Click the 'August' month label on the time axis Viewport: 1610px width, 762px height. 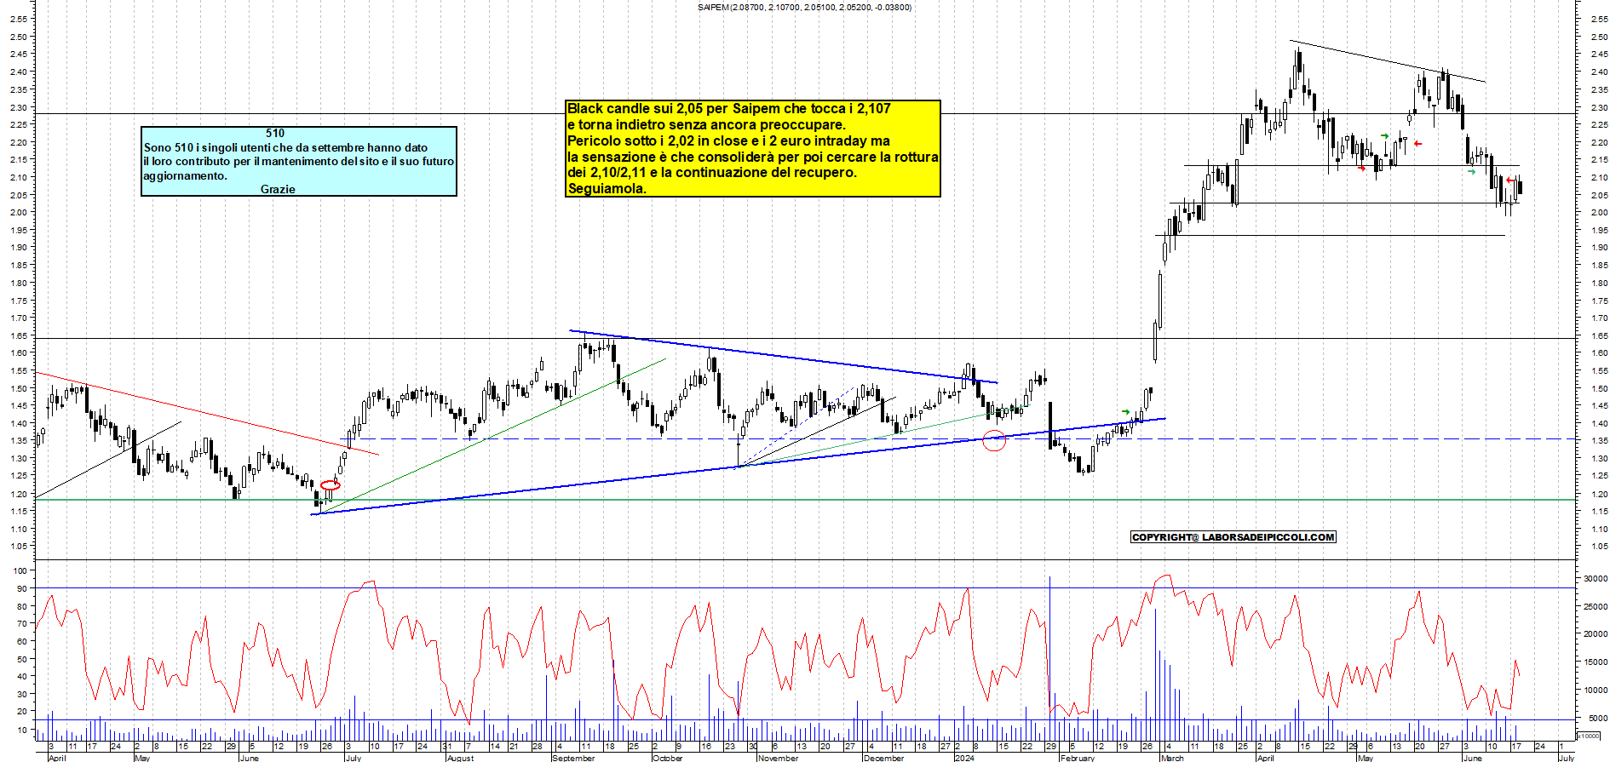[x=460, y=758]
